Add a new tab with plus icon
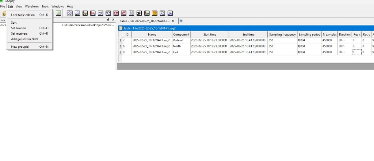The height and width of the screenshot is (161, 374). 181,21
